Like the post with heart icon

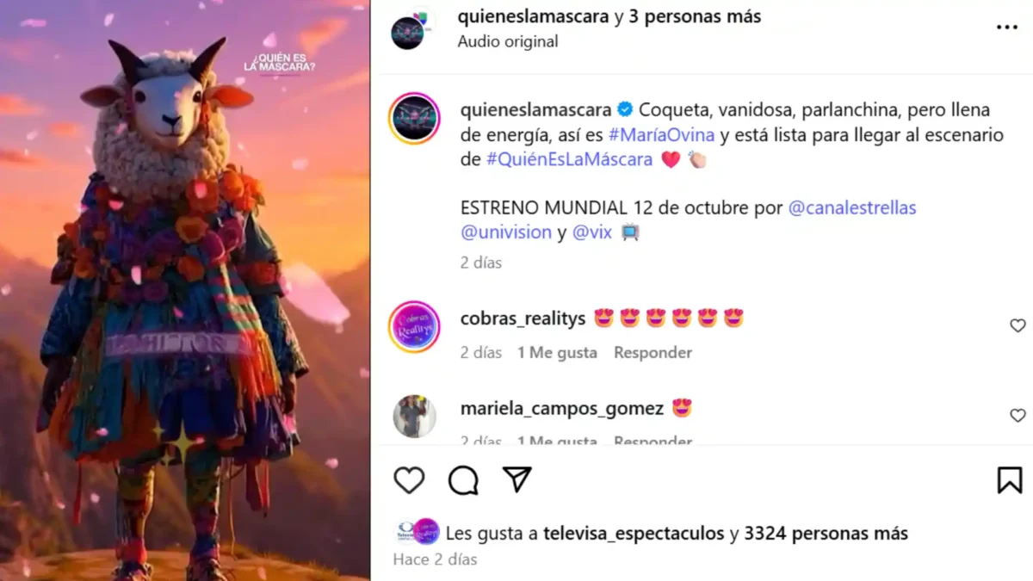[409, 480]
